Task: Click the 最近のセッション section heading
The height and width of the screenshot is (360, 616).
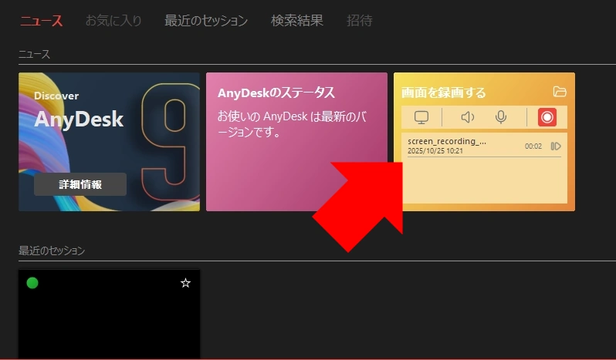Action: [52, 251]
